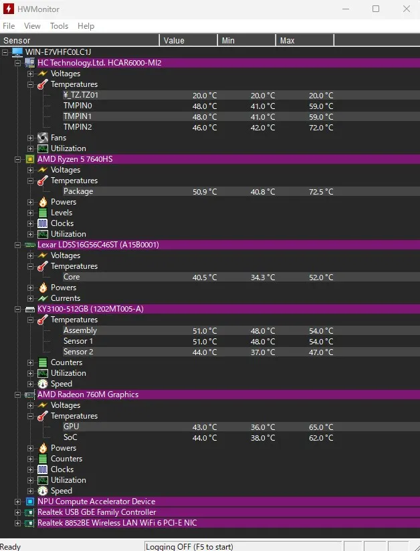Image resolution: width=420 pixels, height=551 pixels.
Task: Click the thermometer icon under AMD Radeon 760M
Action: [43, 416]
